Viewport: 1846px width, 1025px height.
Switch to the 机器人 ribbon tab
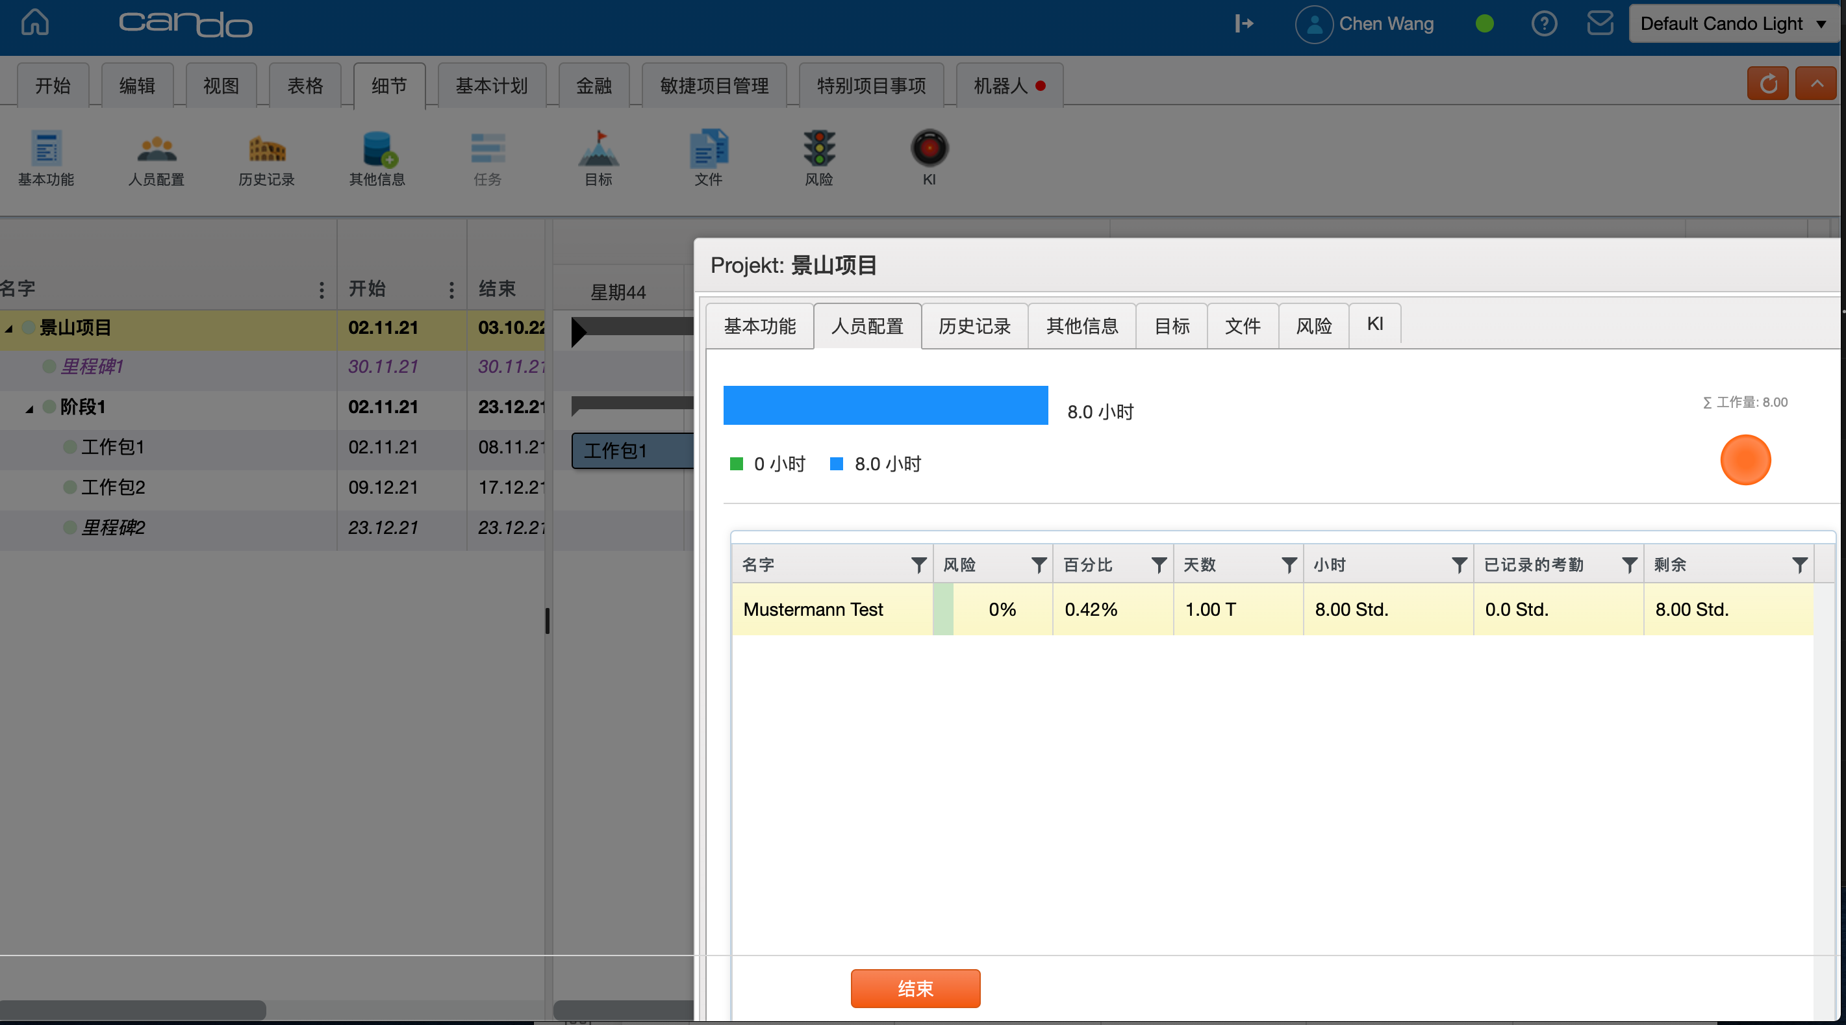pyautogui.click(x=1009, y=85)
